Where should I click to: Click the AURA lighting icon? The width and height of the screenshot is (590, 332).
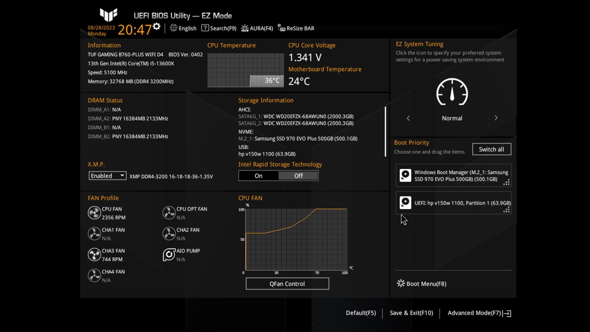(x=245, y=28)
